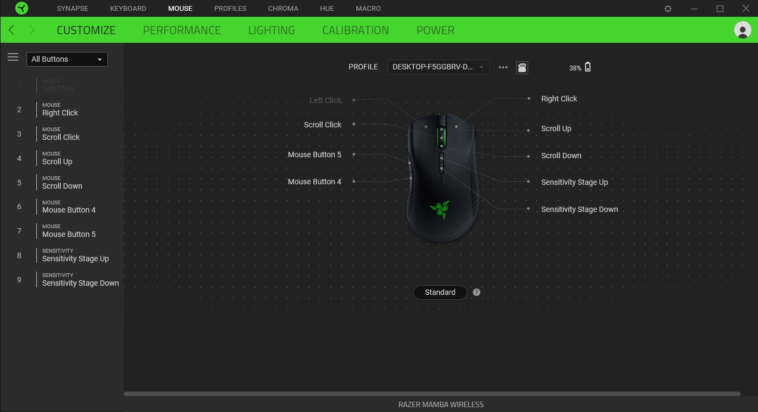Click the Scroll Down diagram label
The width and height of the screenshot is (758, 412).
[561, 156]
